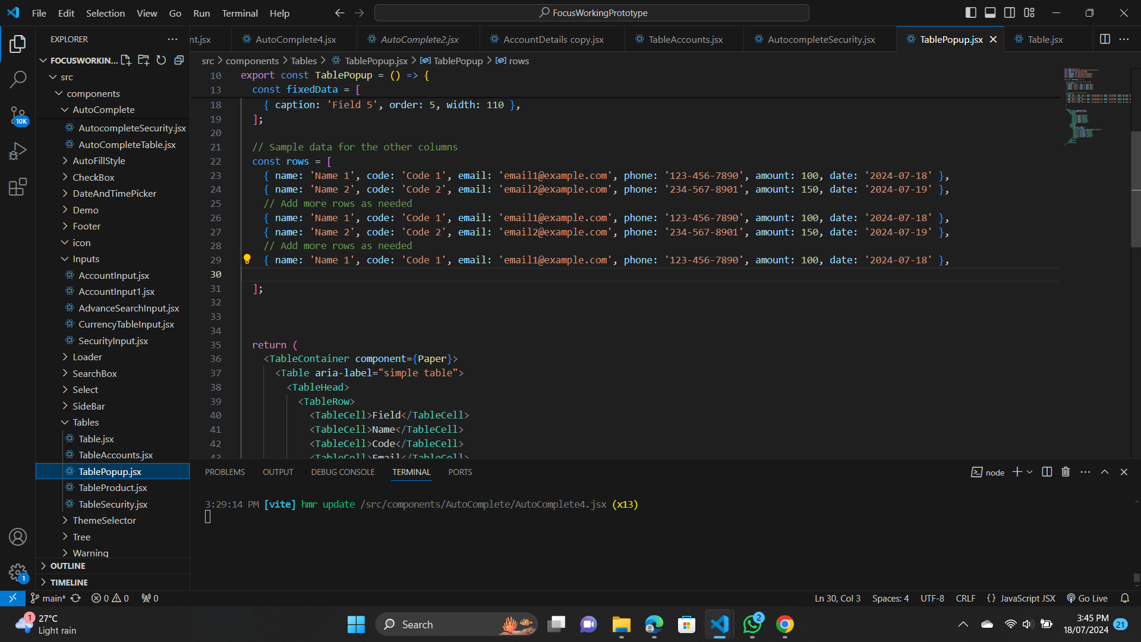This screenshot has height=642, width=1141.
Task: Expand the ThemeSelector folder
Action: point(104,520)
